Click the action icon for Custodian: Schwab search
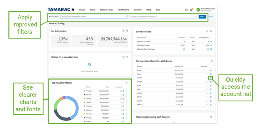 (x=211, y=45)
